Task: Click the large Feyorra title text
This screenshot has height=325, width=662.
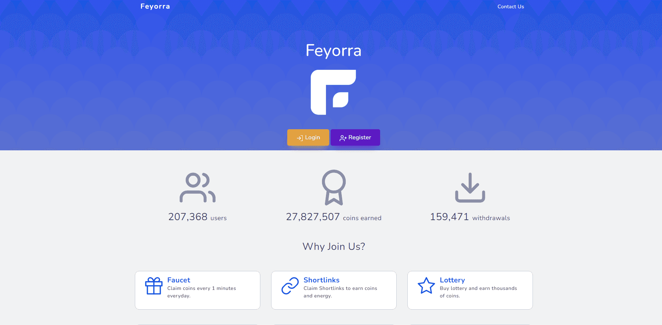Action: [x=333, y=50]
